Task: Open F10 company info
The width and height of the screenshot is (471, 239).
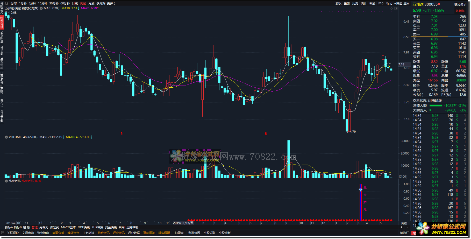Action: pos(381,3)
